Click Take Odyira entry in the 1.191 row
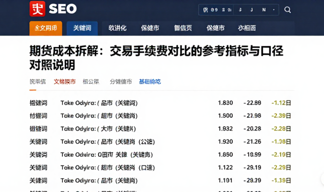Image resolution: width=324 pixels, height=192 pixels. click(99, 181)
